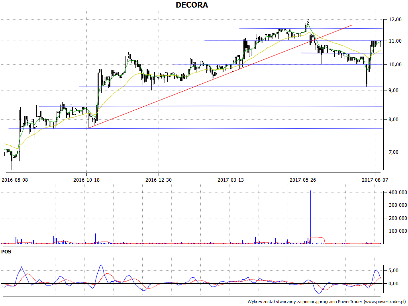
Task: Select the 400 000 volume axis label
Action: [398, 192]
